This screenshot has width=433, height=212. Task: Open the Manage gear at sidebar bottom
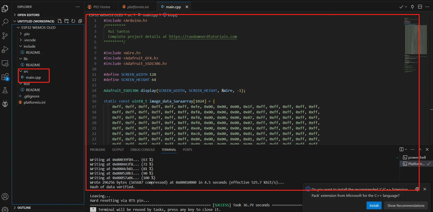pos(5,209)
